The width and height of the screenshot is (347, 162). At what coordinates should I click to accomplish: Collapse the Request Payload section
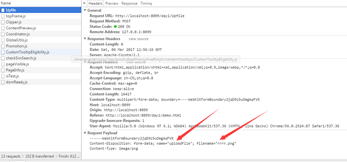pyautogui.click(x=85, y=133)
